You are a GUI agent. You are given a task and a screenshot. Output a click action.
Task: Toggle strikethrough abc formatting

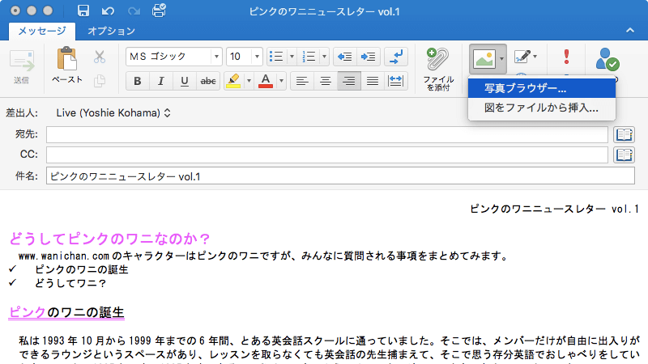coord(208,81)
